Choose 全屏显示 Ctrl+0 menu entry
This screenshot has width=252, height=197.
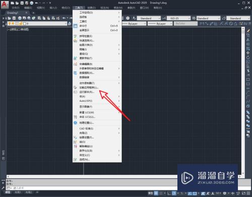tap(97, 30)
